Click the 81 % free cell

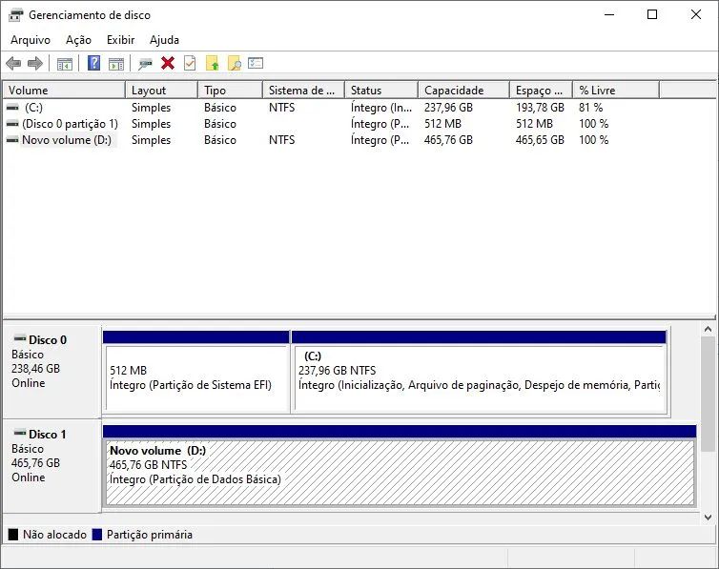click(590, 107)
